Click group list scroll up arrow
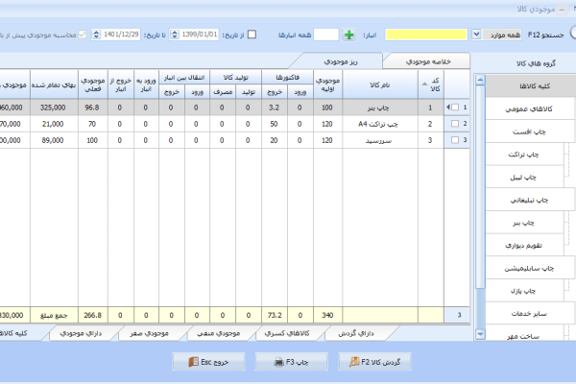Image resolution: width=576 pixels, height=384 pixels. [480, 80]
